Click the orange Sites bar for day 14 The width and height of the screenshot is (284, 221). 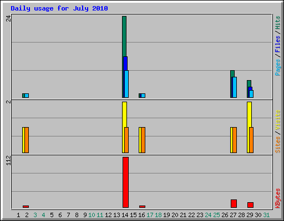(x=126, y=140)
